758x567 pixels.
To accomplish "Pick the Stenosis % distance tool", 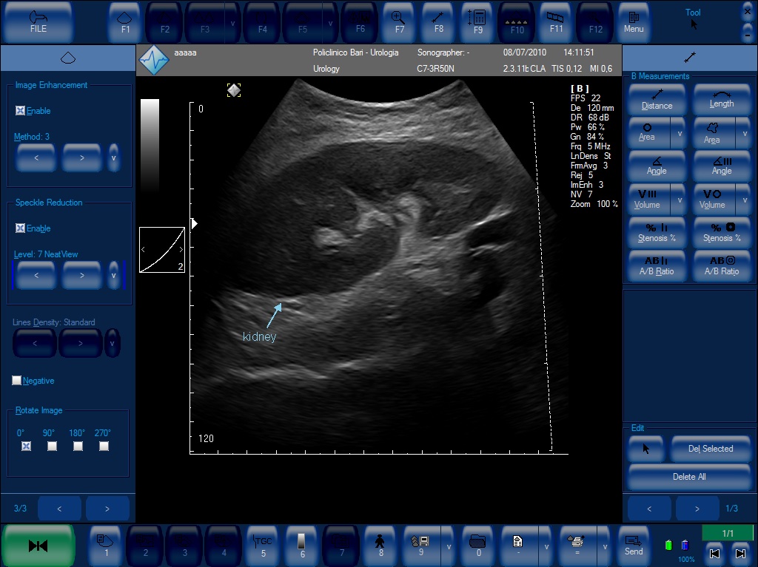I will pos(657,232).
